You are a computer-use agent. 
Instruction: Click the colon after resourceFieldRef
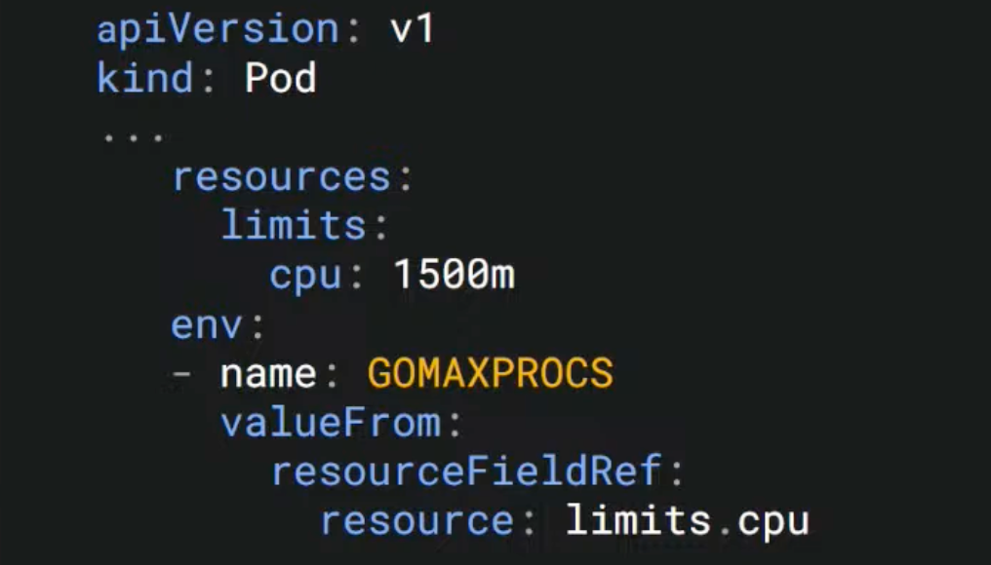tap(677, 472)
